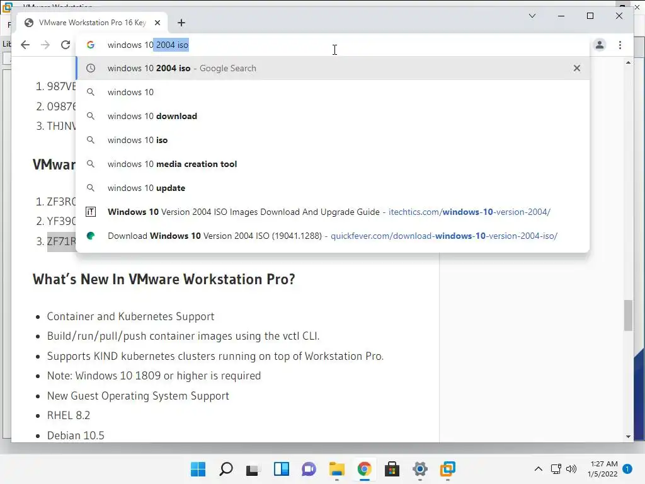645x484 pixels.
Task: Switch to VMware Workstation taskbar icon
Action: pyautogui.click(x=448, y=469)
